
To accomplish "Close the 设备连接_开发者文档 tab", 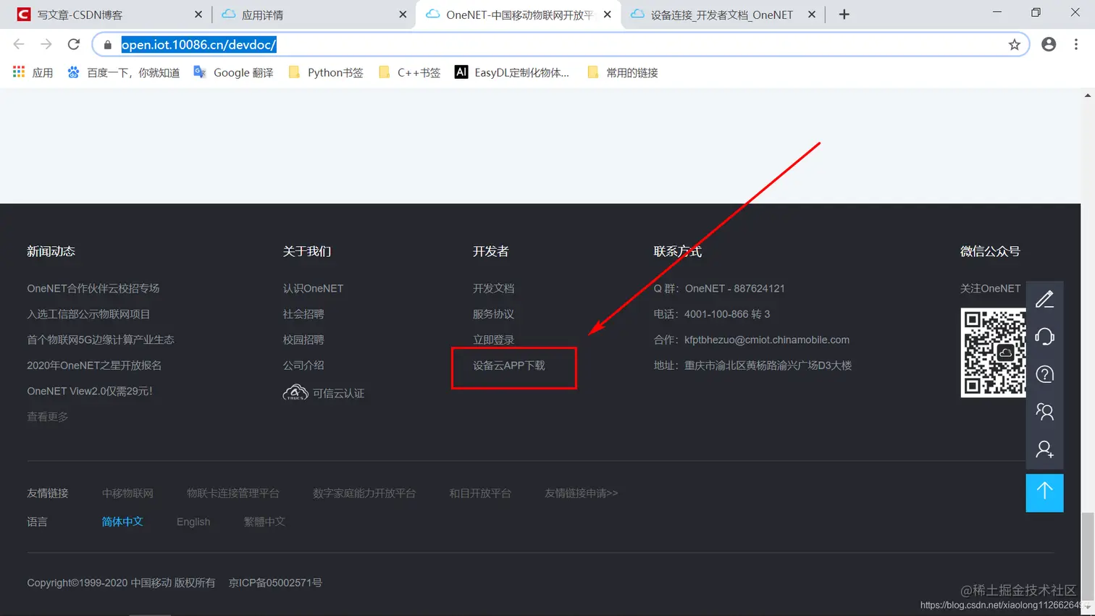I will pyautogui.click(x=812, y=14).
